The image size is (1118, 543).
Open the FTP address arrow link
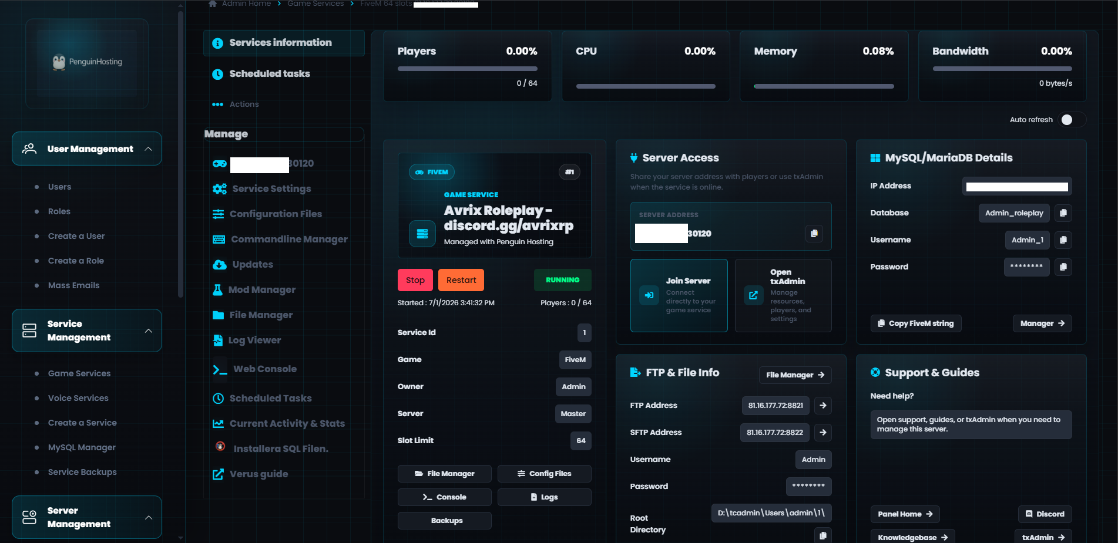[x=823, y=406]
